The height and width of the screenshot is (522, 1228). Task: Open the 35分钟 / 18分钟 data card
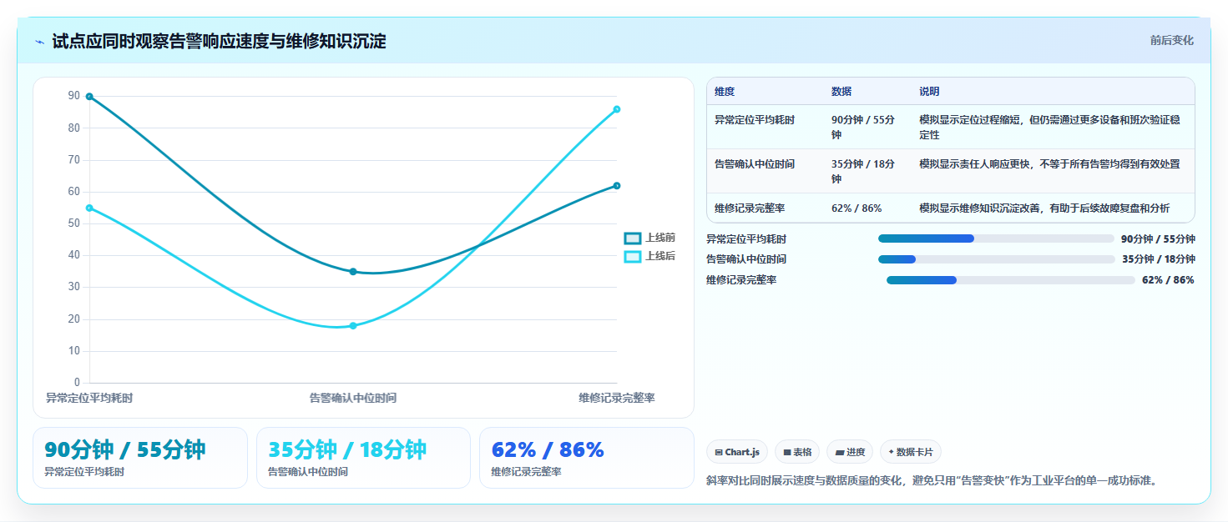tap(364, 458)
